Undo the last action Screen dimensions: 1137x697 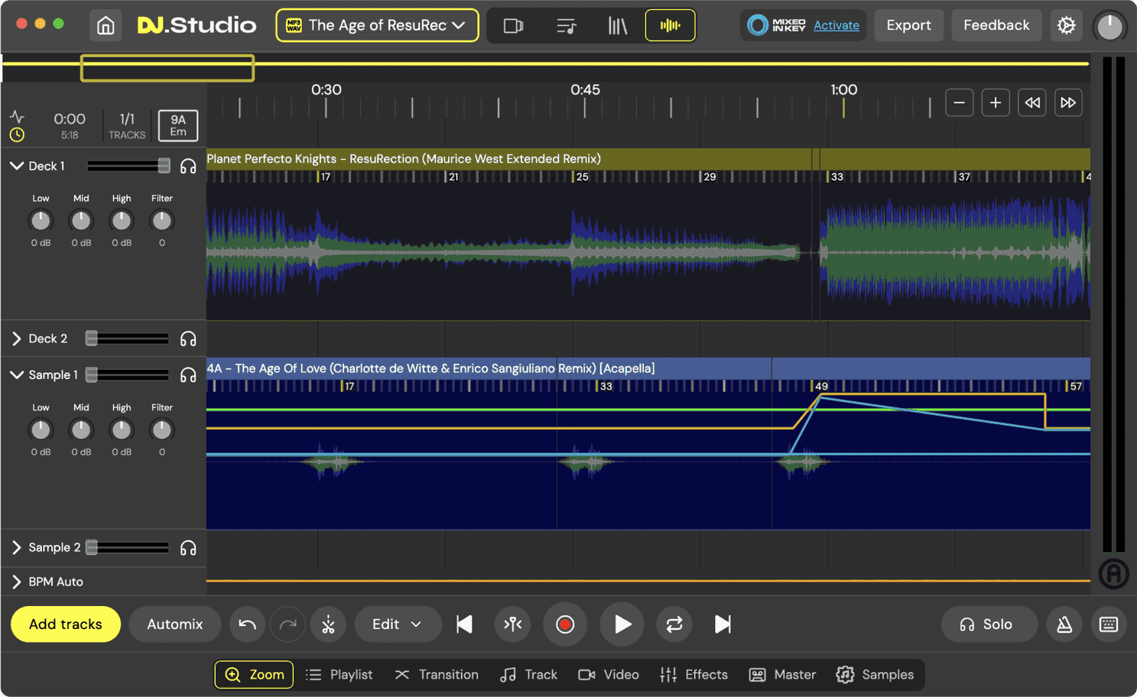point(247,624)
